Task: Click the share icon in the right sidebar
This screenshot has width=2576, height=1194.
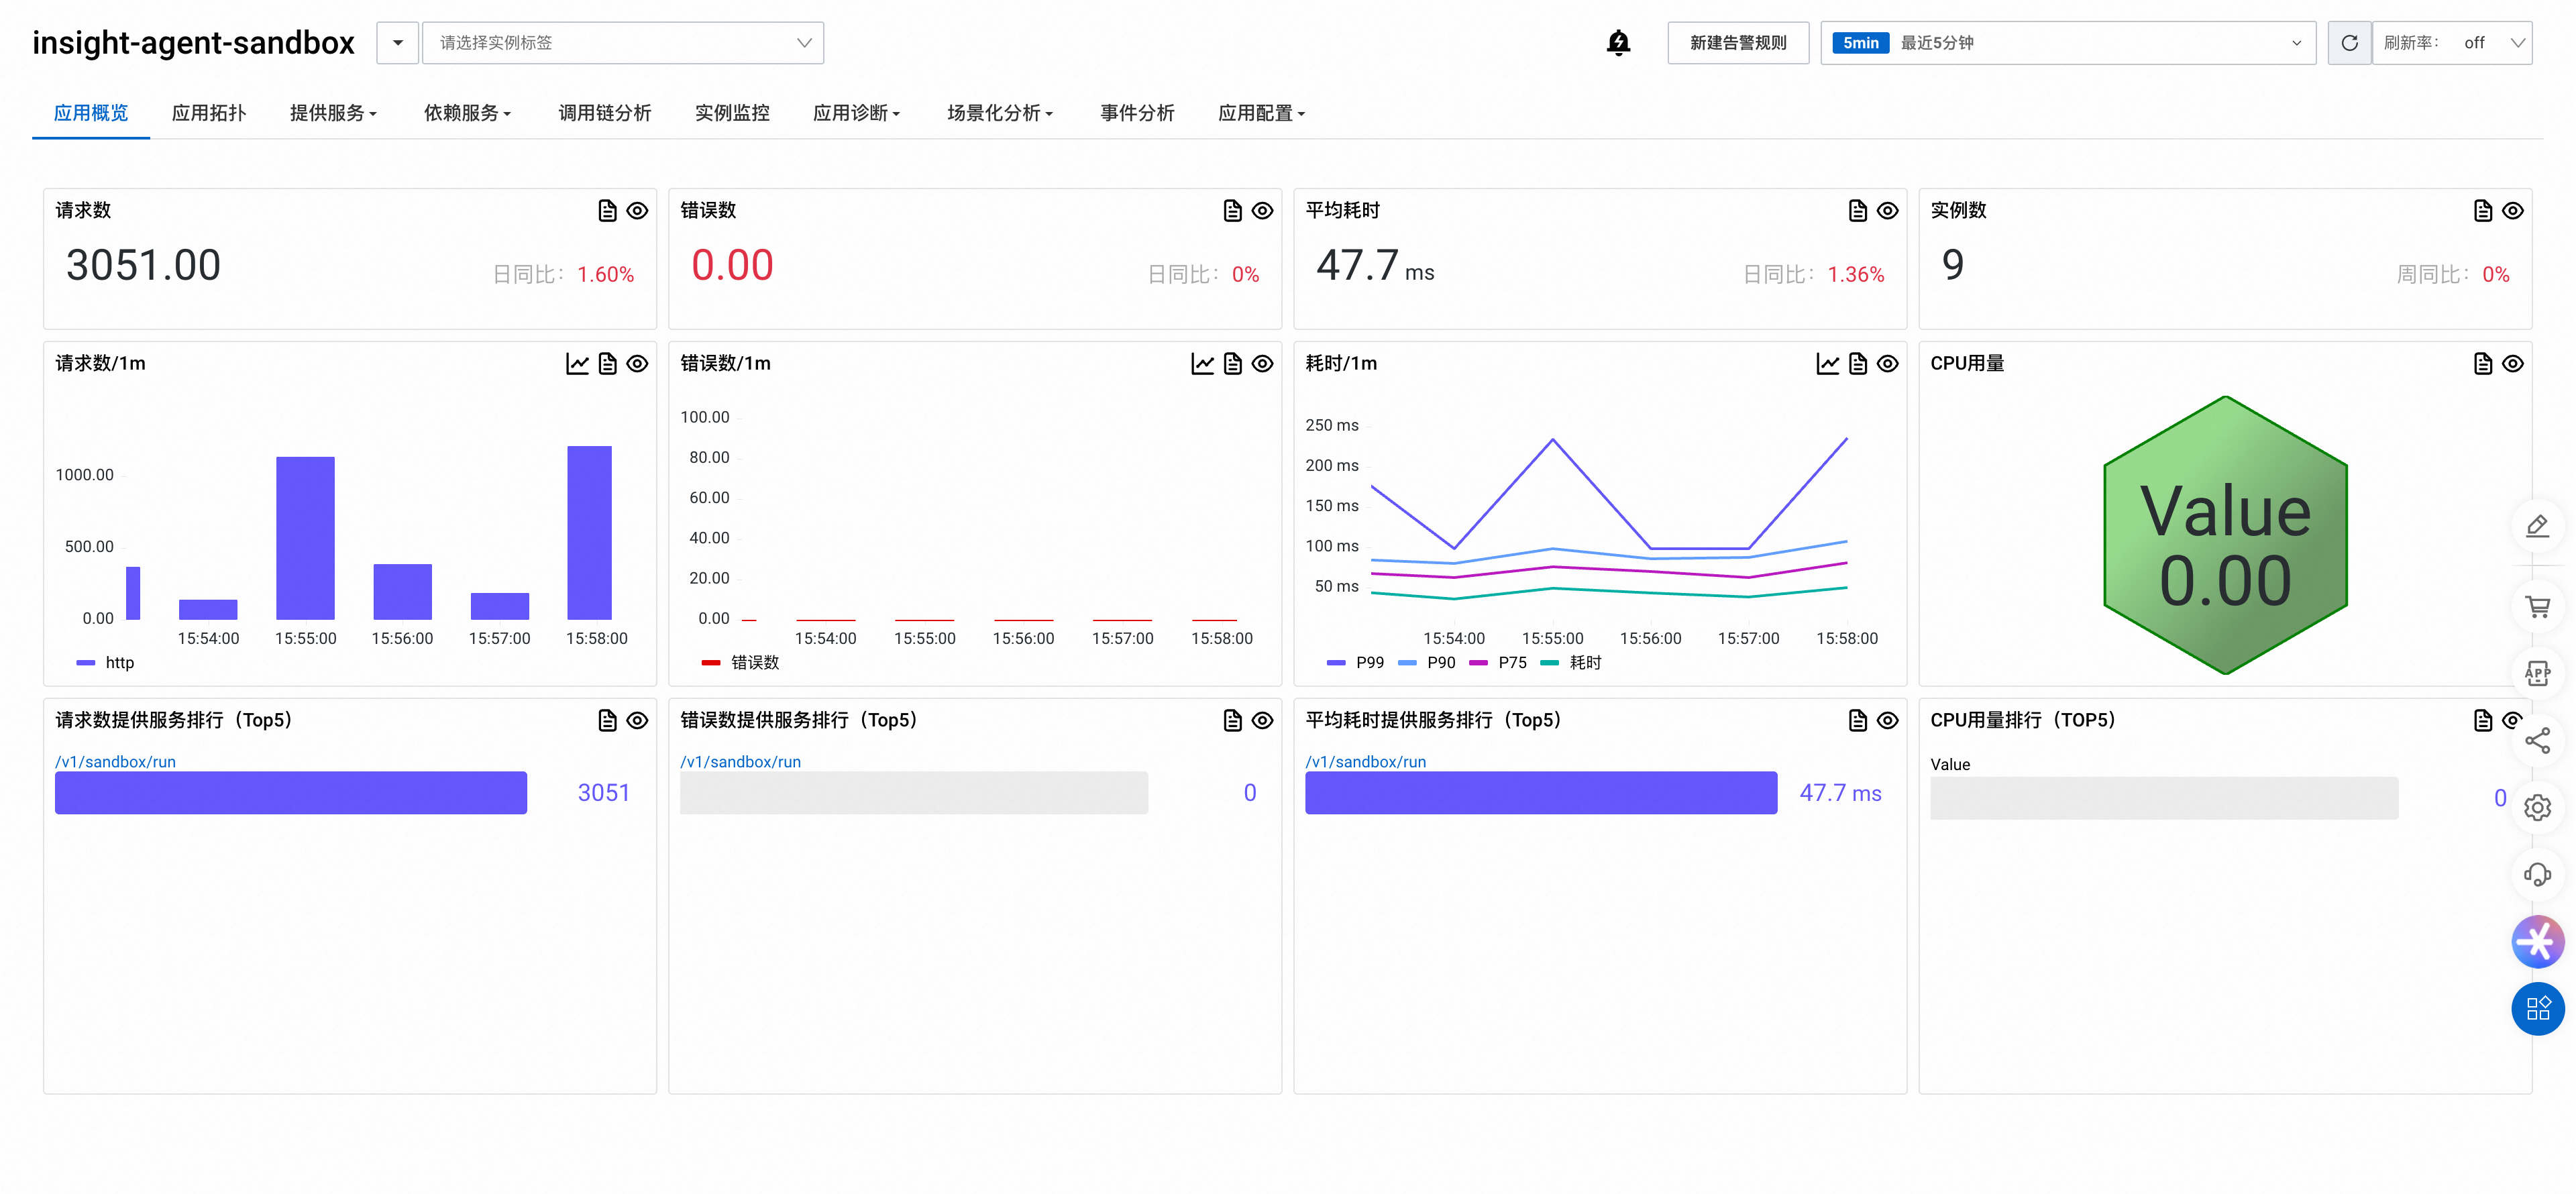Action: click(x=2536, y=741)
